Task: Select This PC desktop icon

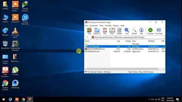Action: [5, 19]
